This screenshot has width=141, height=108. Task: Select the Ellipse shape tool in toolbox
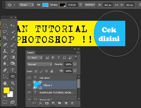pos(13,76)
